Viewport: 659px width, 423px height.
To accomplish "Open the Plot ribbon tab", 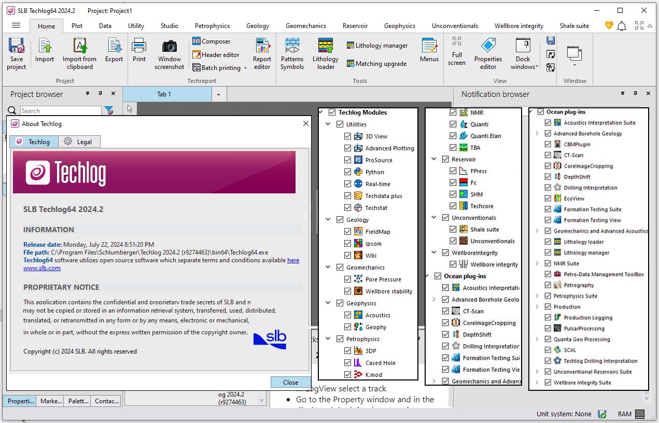I will (77, 26).
